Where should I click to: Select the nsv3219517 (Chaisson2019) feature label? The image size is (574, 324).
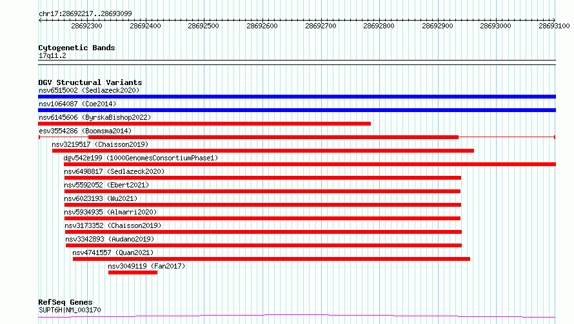(100, 144)
